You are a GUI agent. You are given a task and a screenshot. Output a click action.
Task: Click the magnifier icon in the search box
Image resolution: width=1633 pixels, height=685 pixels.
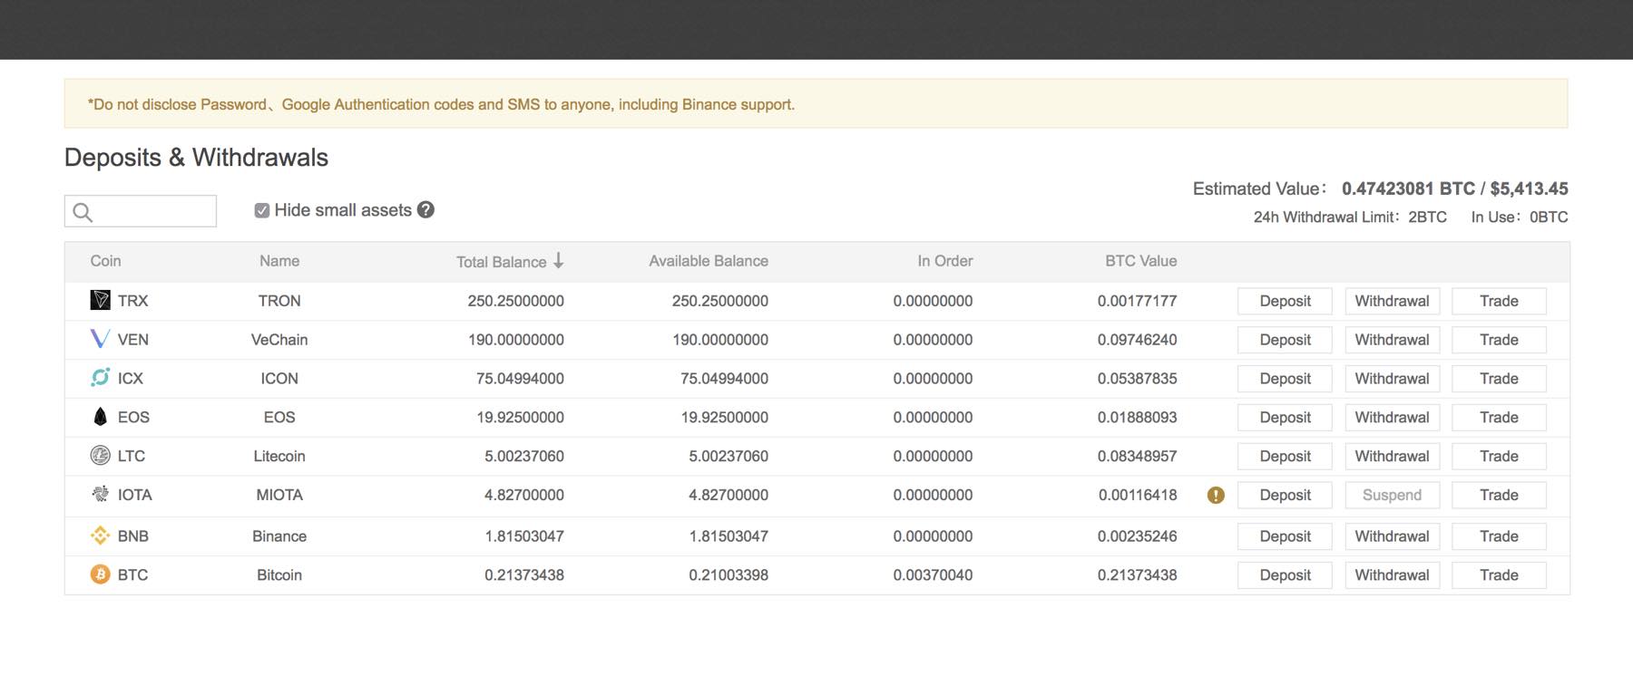click(x=83, y=212)
